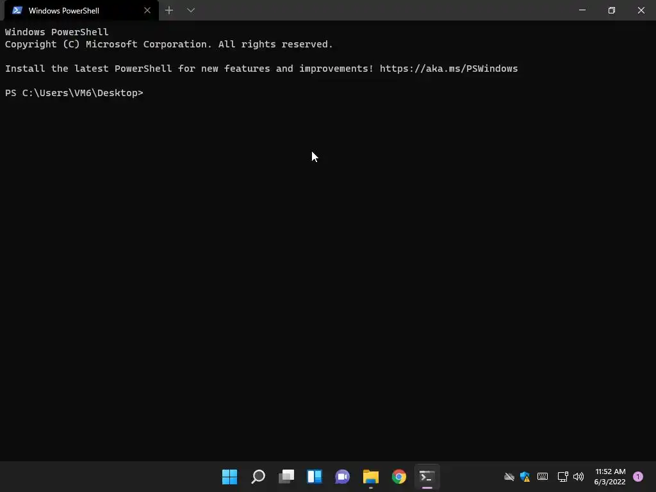Launch Google Chrome from the taskbar
This screenshot has width=656, height=492.
tap(398, 477)
